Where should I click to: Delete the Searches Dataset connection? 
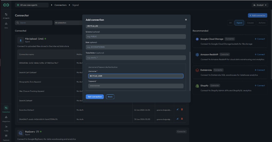(x=182, y=109)
